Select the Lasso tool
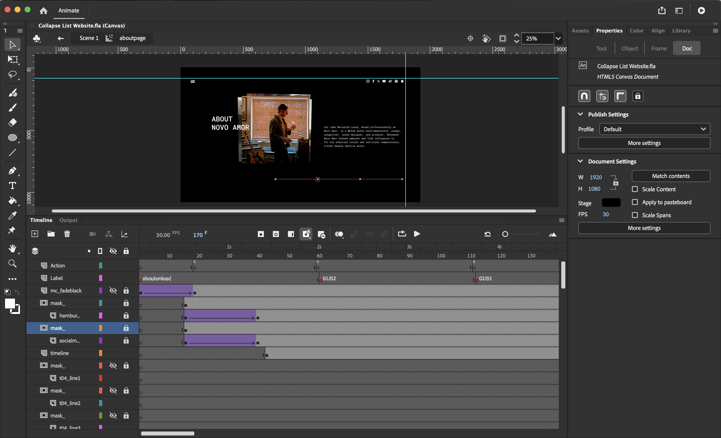The width and height of the screenshot is (721, 438). (x=13, y=75)
